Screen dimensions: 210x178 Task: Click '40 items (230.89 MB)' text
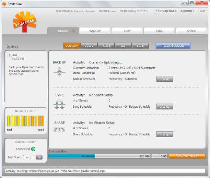(x=122, y=73)
